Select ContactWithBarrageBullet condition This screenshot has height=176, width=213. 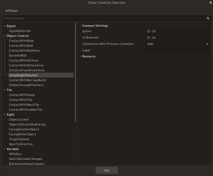point(27,80)
